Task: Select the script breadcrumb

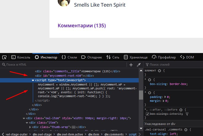Action: click(133, 134)
